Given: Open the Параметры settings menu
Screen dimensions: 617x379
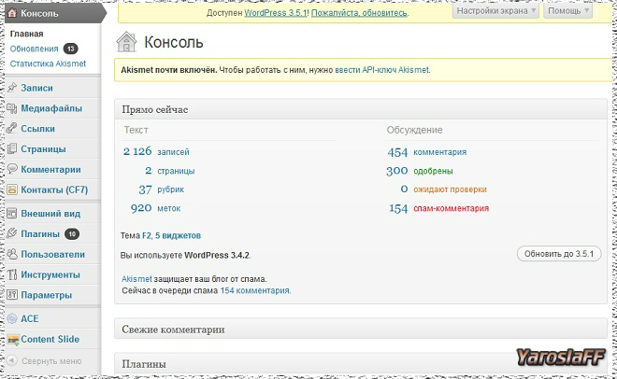Looking at the screenshot, I should [x=46, y=295].
